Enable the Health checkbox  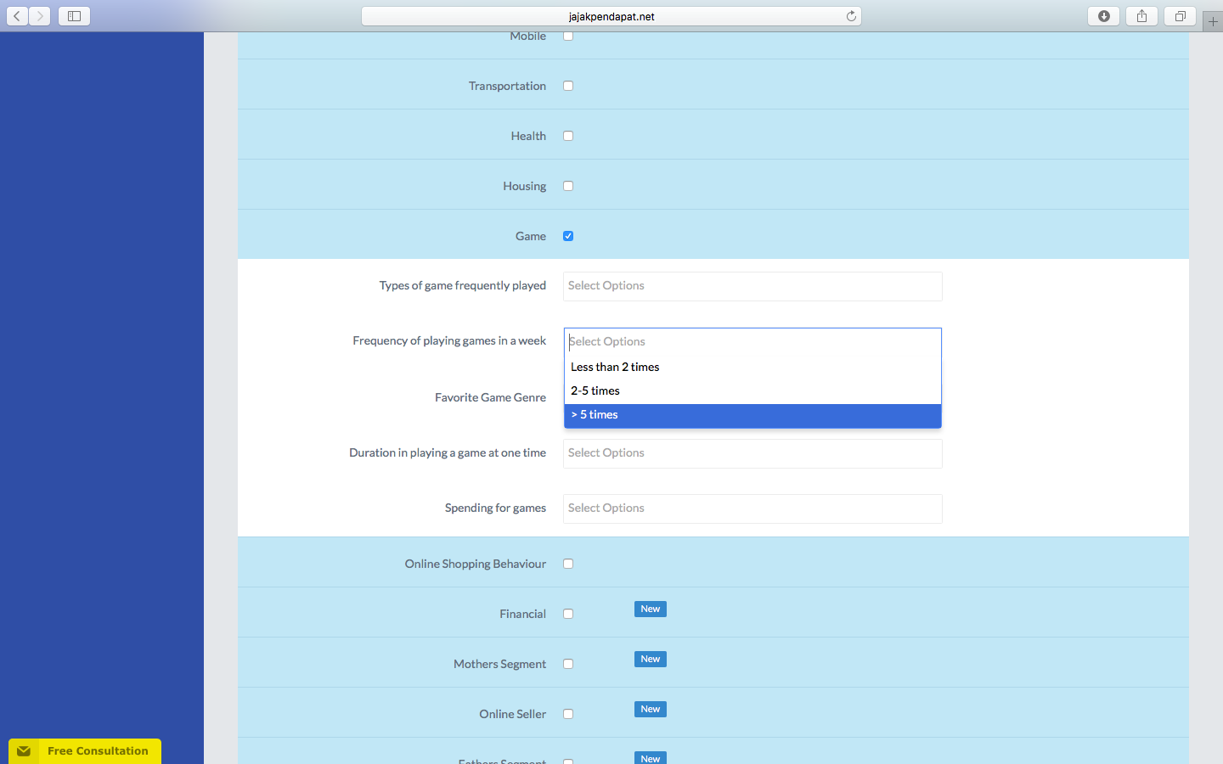click(x=568, y=136)
